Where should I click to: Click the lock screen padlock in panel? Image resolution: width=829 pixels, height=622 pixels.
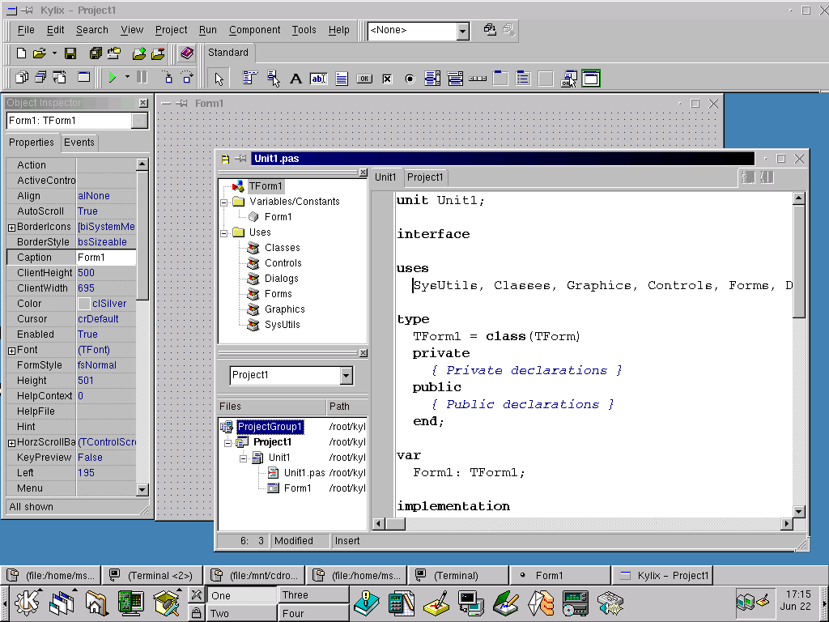click(x=196, y=613)
